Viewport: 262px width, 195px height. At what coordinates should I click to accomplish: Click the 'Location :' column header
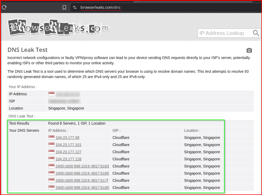coord(192,130)
